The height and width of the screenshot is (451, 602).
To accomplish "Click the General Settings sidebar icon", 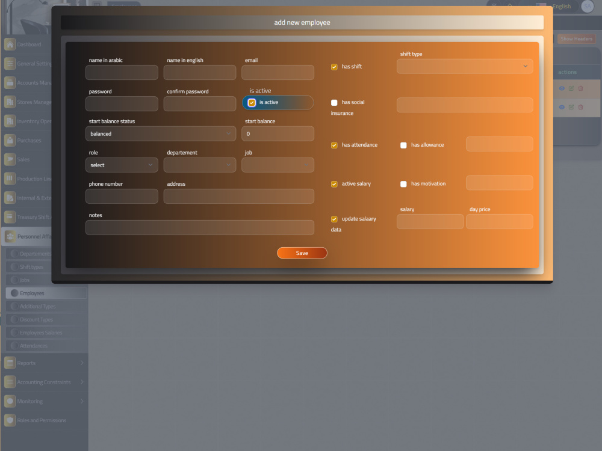I will tap(10, 64).
